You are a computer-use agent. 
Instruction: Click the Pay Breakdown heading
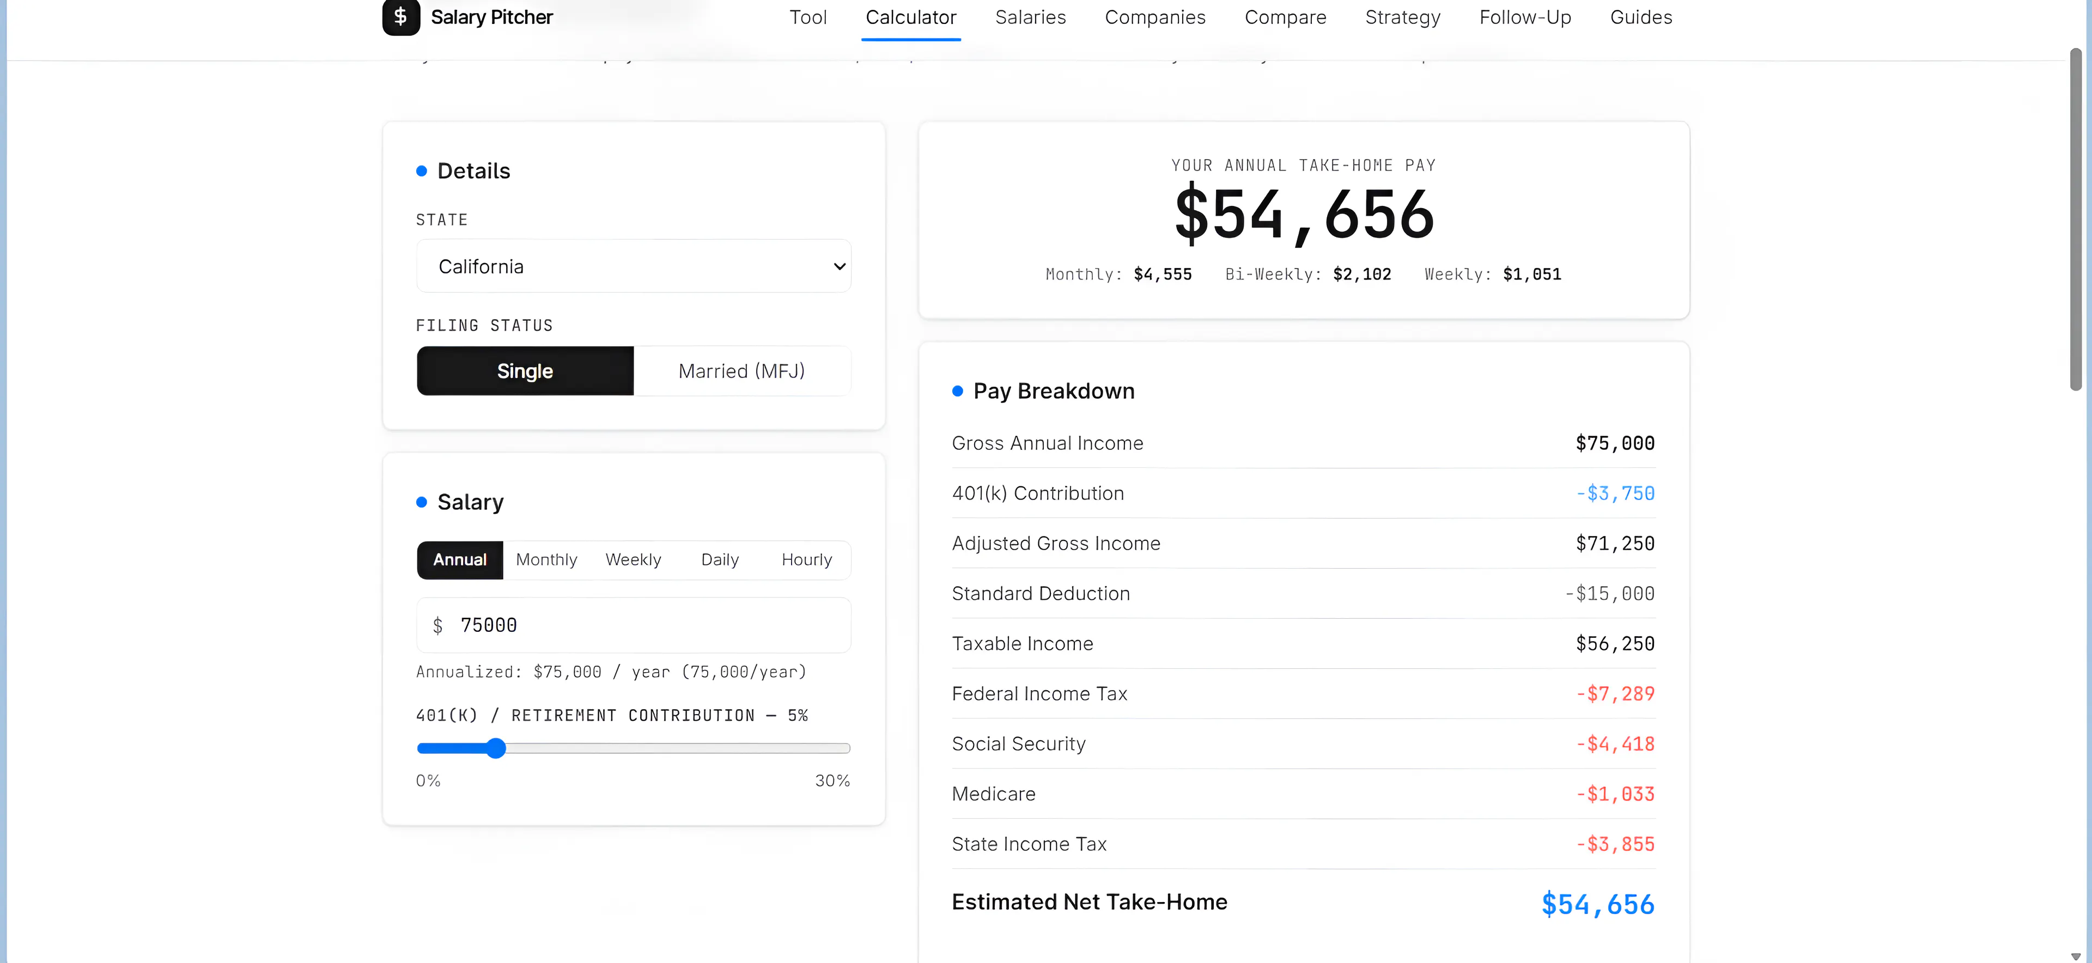click(1053, 392)
